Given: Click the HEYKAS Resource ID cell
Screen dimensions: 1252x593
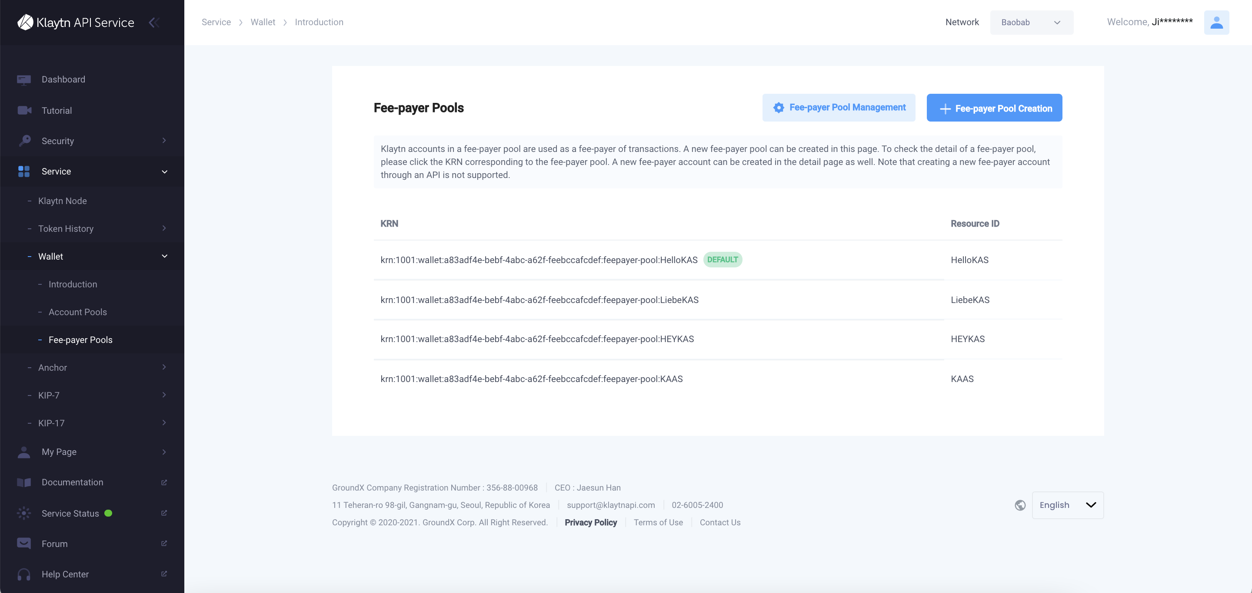Looking at the screenshot, I should click(968, 339).
